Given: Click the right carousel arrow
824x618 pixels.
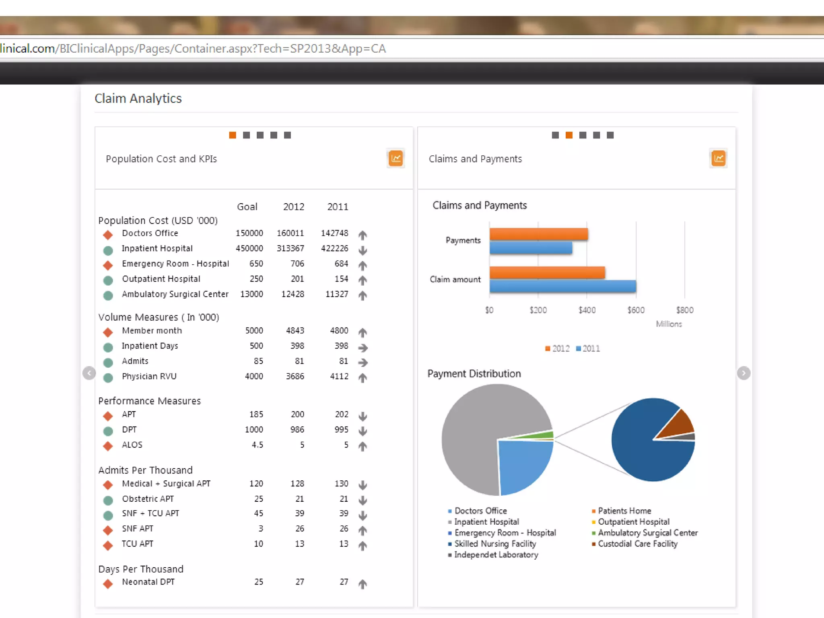Looking at the screenshot, I should [x=743, y=373].
